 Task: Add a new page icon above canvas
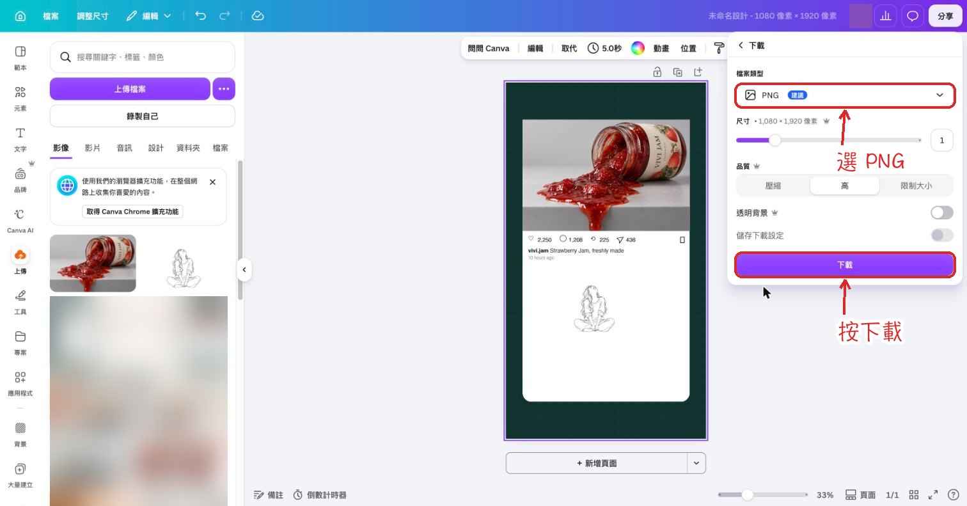pos(698,72)
